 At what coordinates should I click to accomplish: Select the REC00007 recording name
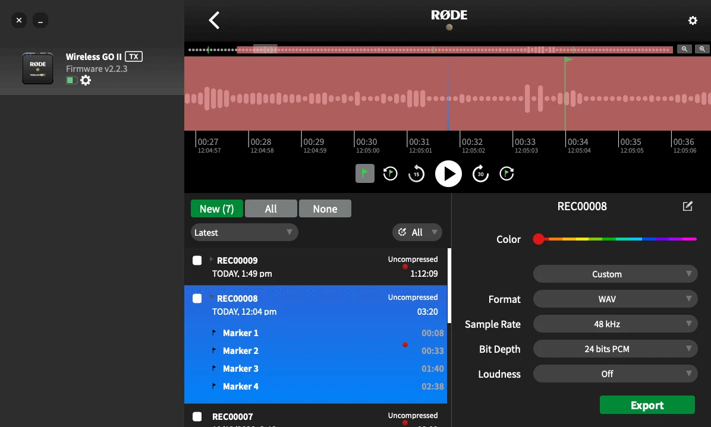(232, 416)
